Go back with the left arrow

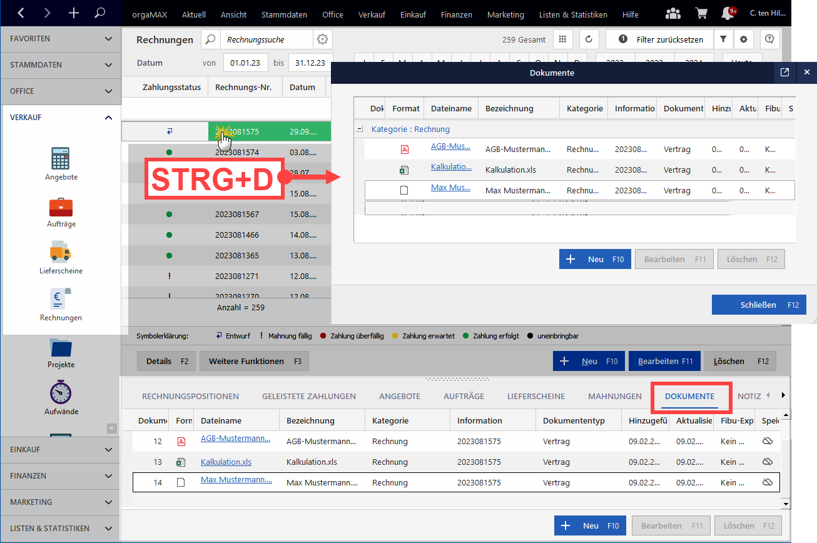[21, 13]
